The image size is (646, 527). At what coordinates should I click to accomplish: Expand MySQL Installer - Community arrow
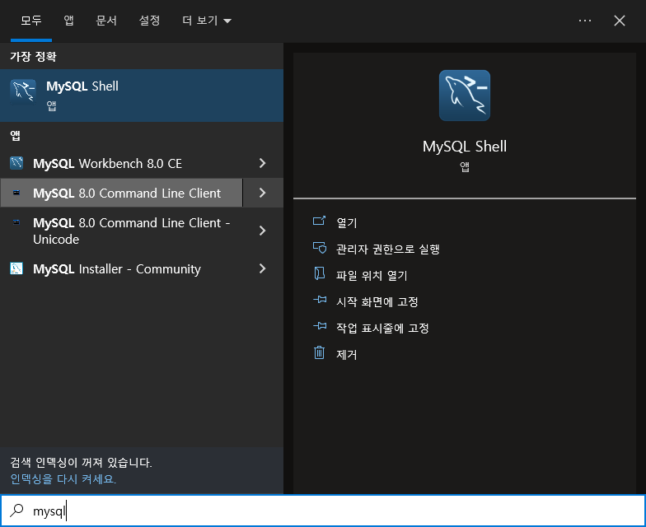262,268
